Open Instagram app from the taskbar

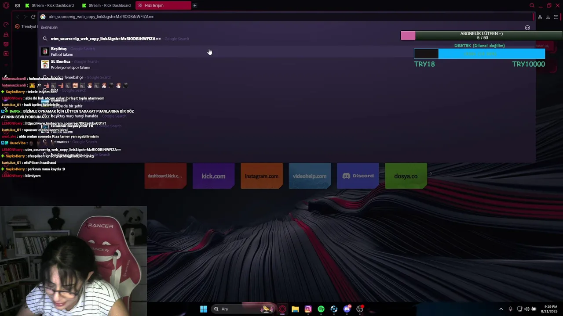[x=308, y=309]
